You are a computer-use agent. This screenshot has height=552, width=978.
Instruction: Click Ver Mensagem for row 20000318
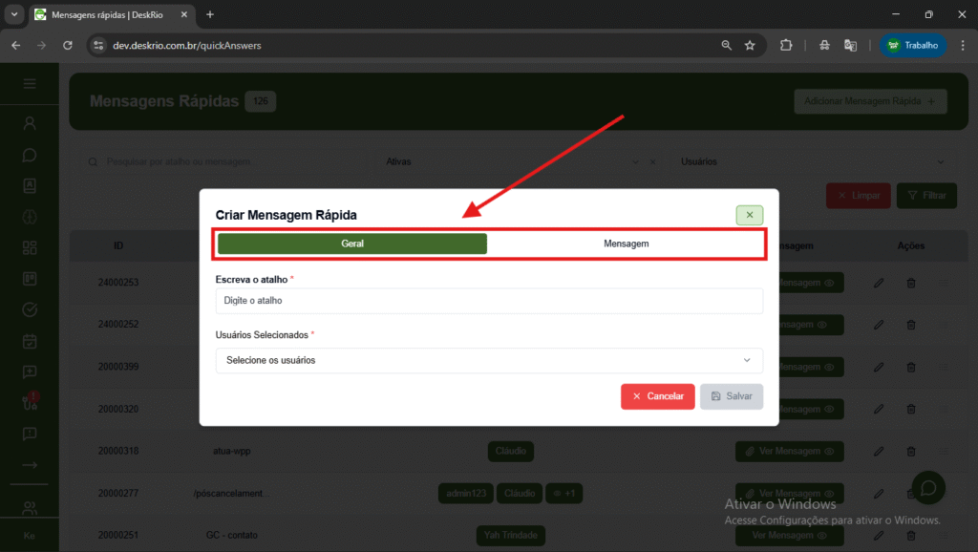(x=789, y=451)
